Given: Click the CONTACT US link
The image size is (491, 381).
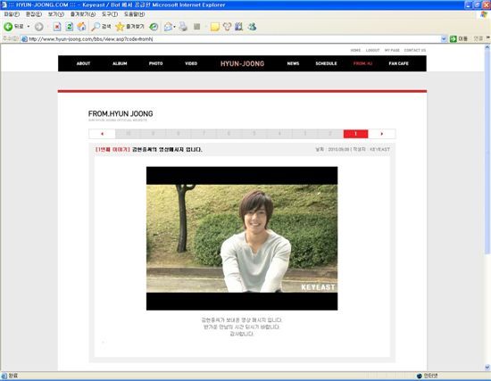Looking at the screenshot, I should pos(415,50).
